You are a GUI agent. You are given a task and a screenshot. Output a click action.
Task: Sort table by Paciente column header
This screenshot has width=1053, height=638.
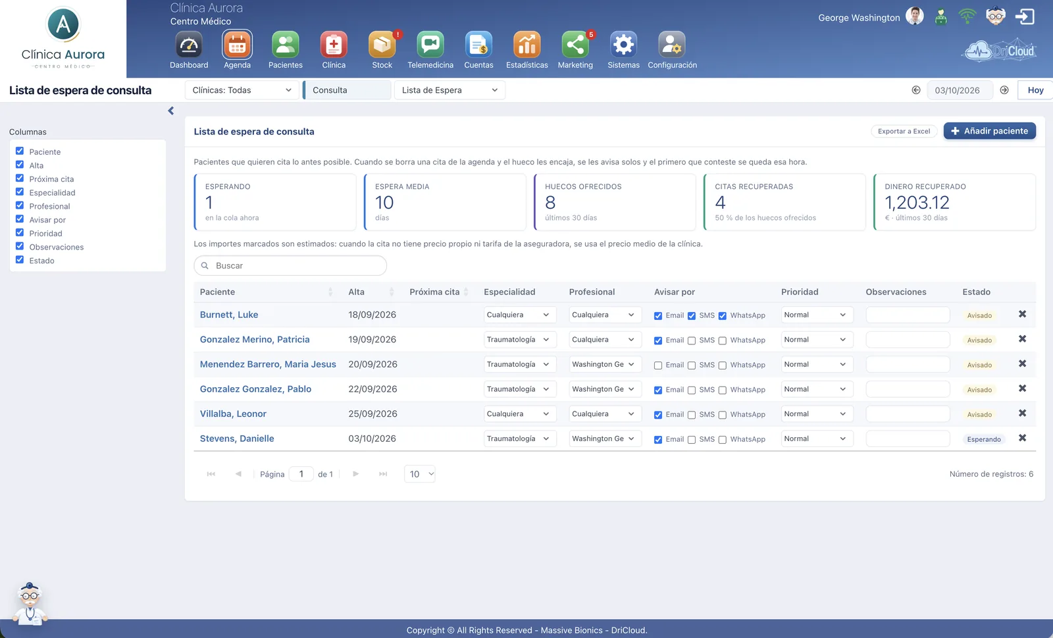[x=267, y=292]
